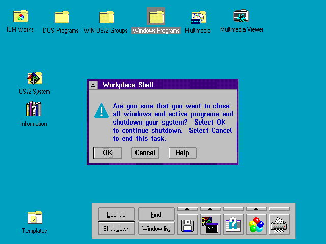
Task: Select the Multimedia Viewer icon
Action: click(x=241, y=16)
